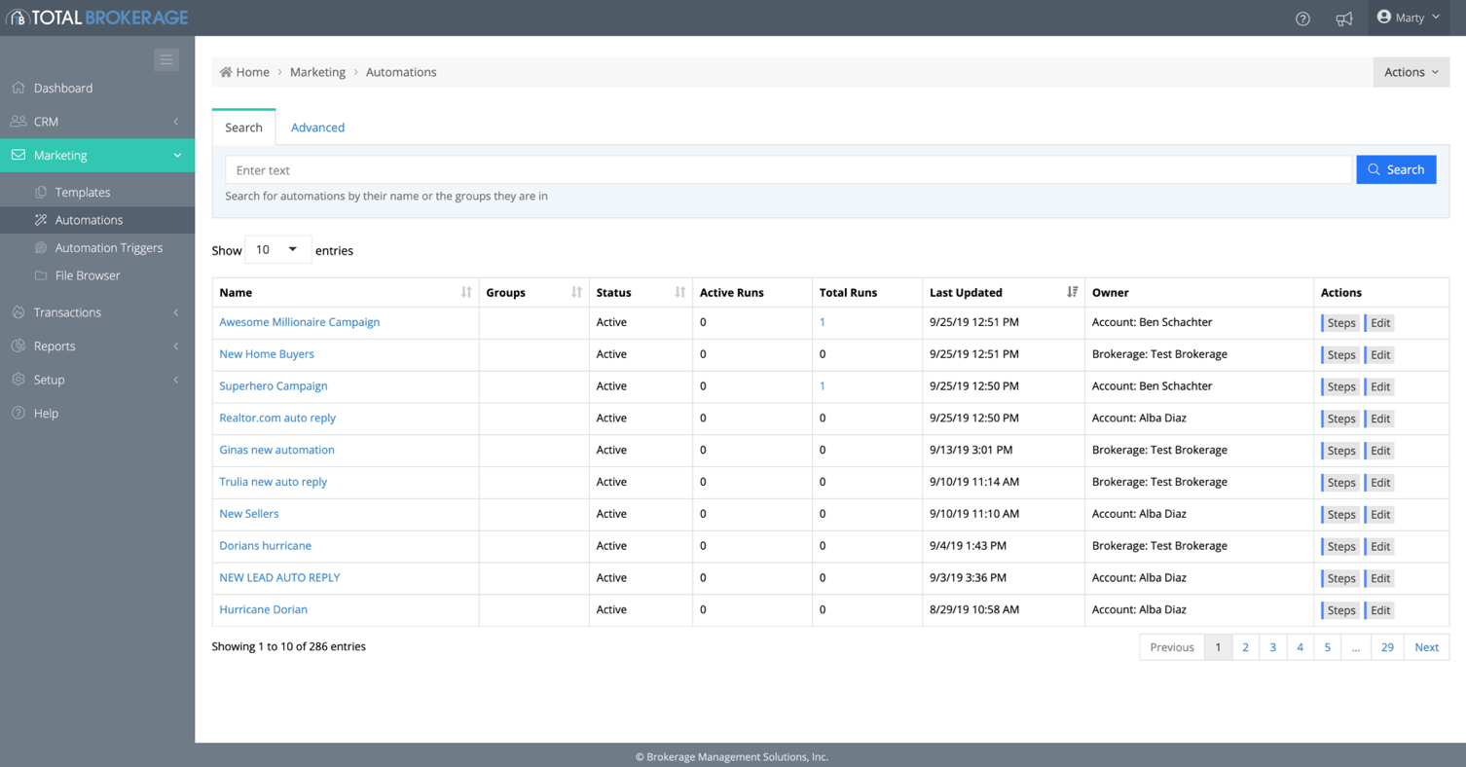The height and width of the screenshot is (767, 1466).
Task: Open Automation Triggers in the sidebar
Action: (97, 248)
